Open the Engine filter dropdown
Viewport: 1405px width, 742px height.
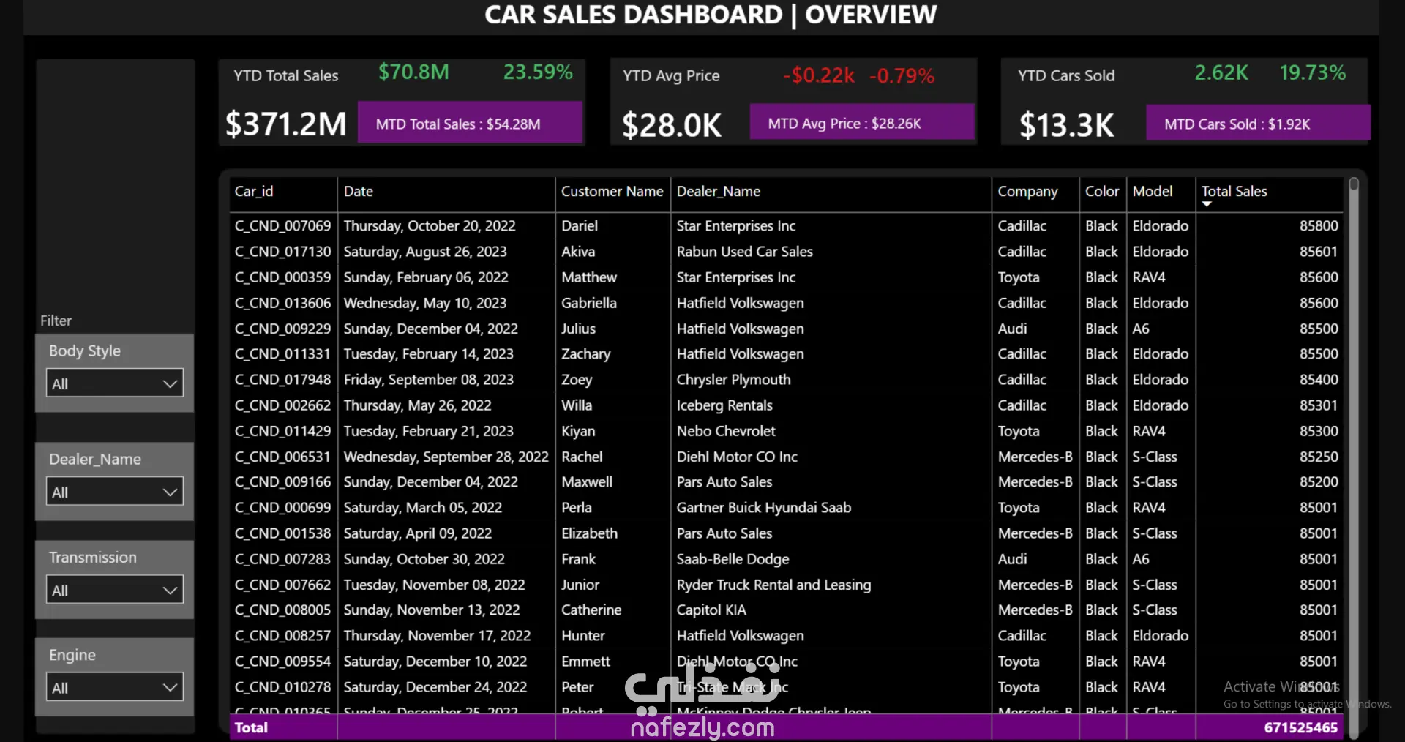(x=115, y=688)
